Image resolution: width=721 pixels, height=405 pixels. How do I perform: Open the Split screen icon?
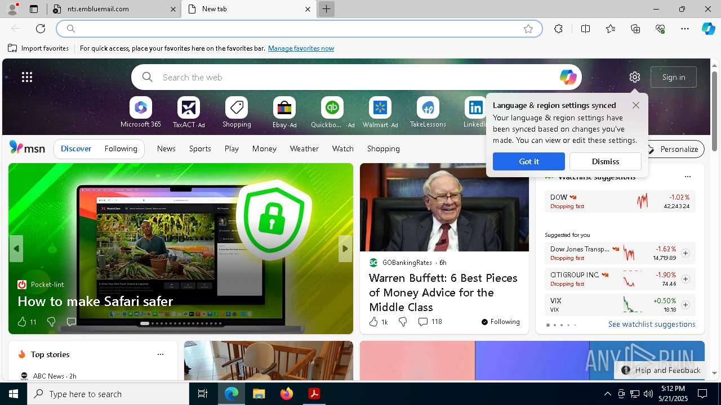click(x=585, y=29)
